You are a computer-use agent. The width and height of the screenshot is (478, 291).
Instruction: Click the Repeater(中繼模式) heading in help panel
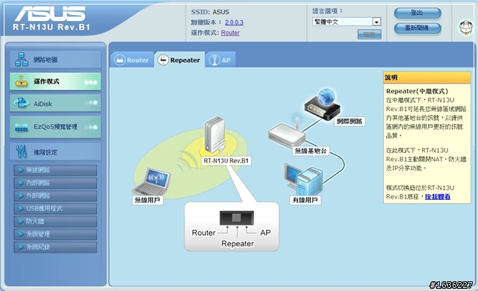417,91
